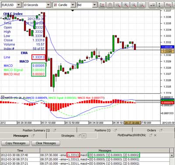Switch to the Strategies tab

pyautogui.click(x=68, y=136)
